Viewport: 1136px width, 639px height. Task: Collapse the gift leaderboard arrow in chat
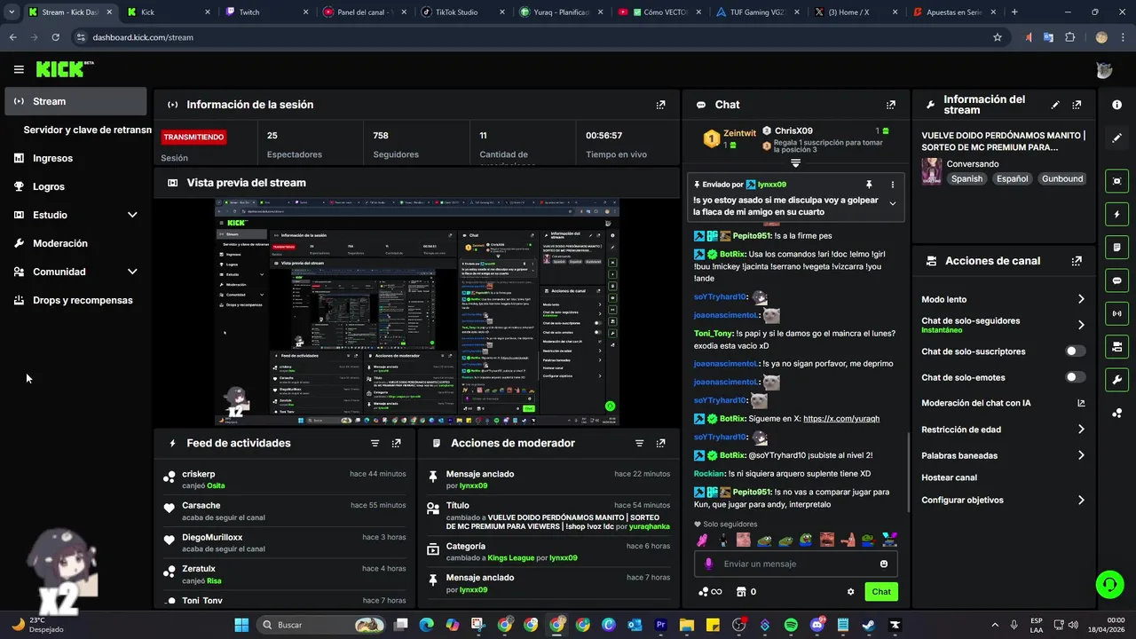(795, 163)
